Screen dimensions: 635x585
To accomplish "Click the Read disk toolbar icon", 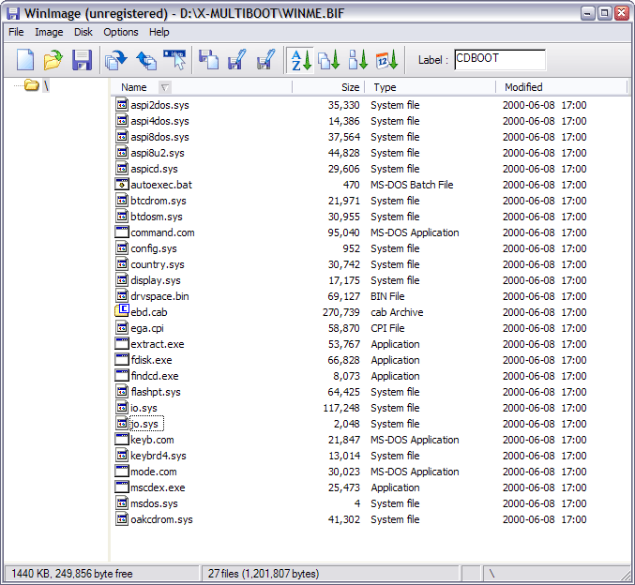I will tap(115, 60).
